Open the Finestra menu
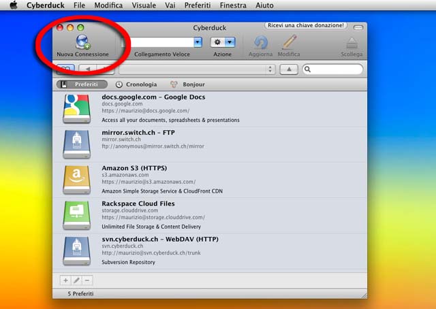This screenshot has height=309, width=436. point(233,5)
